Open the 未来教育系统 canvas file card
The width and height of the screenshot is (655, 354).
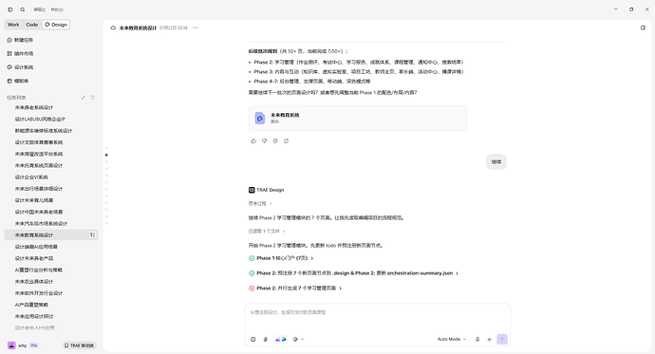click(x=358, y=118)
